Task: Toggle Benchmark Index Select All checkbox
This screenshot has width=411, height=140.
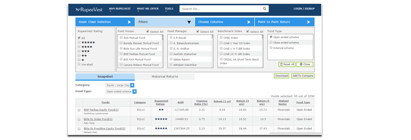Action: pyautogui.click(x=248, y=31)
